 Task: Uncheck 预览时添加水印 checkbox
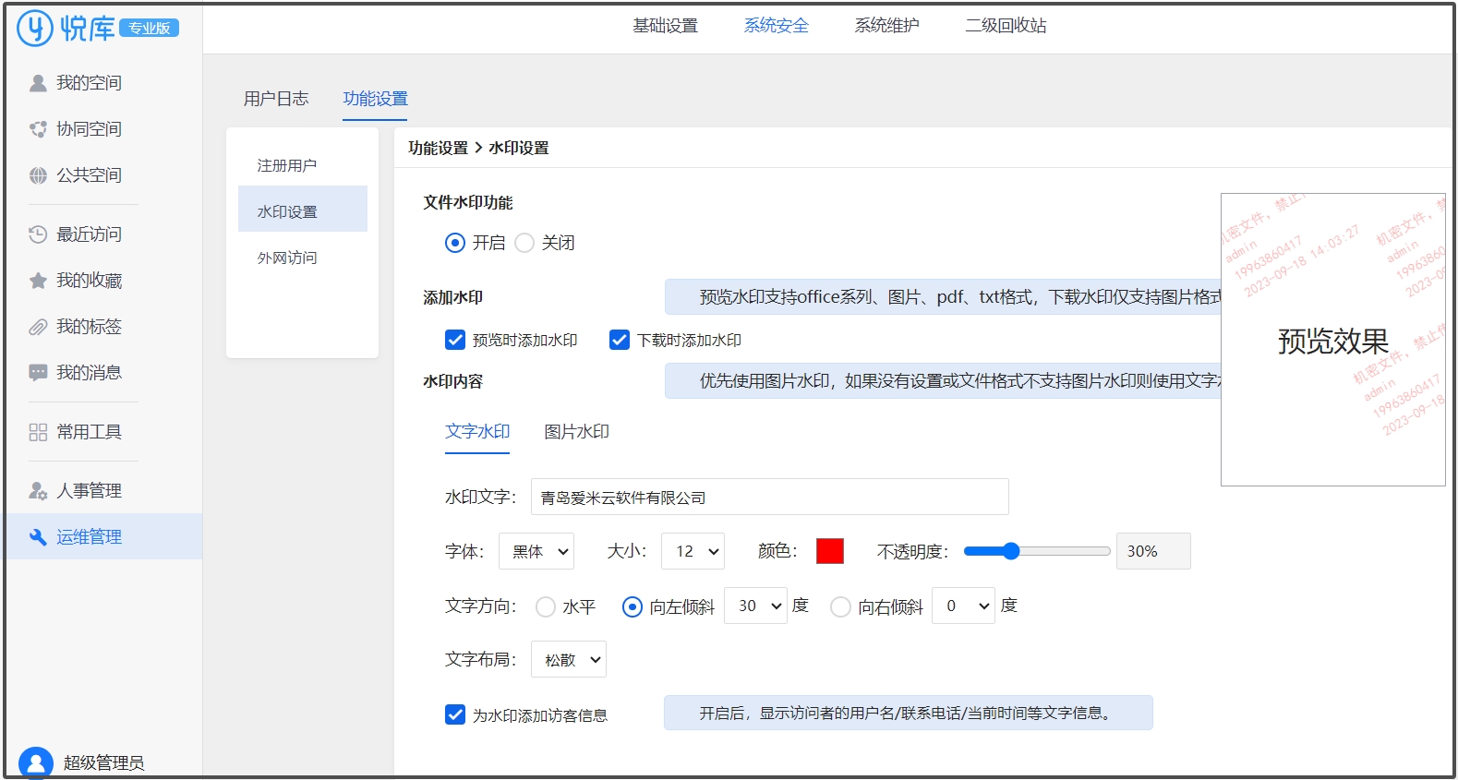[455, 340]
